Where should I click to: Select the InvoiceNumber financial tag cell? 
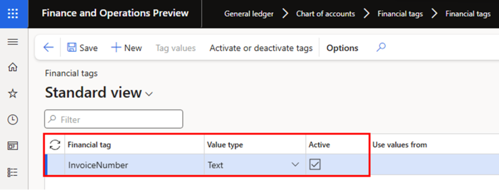coord(134,165)
